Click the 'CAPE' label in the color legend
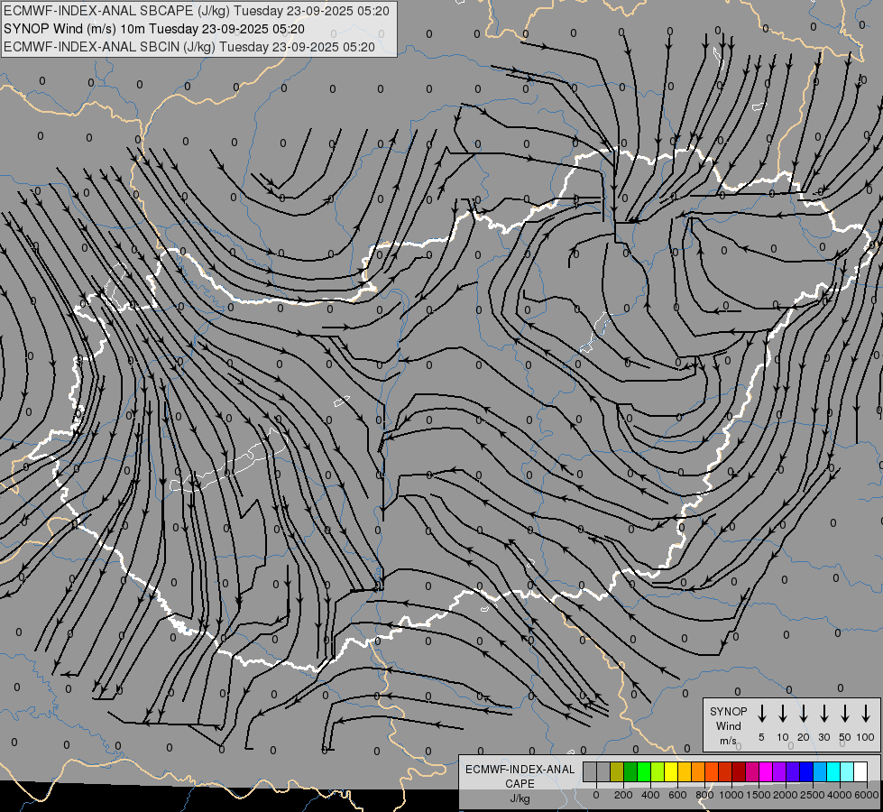This screenshot has width=883, height=812. coord(520,784)
